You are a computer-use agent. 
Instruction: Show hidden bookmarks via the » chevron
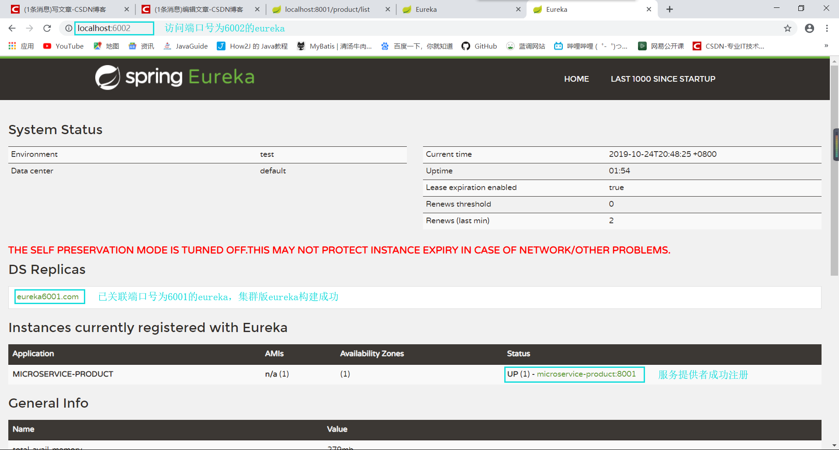click(x=826, y=45)
